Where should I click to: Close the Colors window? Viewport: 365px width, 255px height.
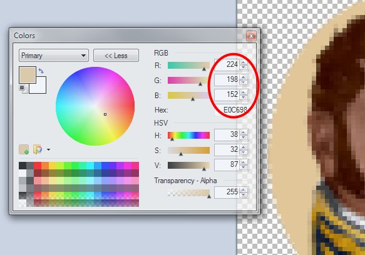click(251, 36)
